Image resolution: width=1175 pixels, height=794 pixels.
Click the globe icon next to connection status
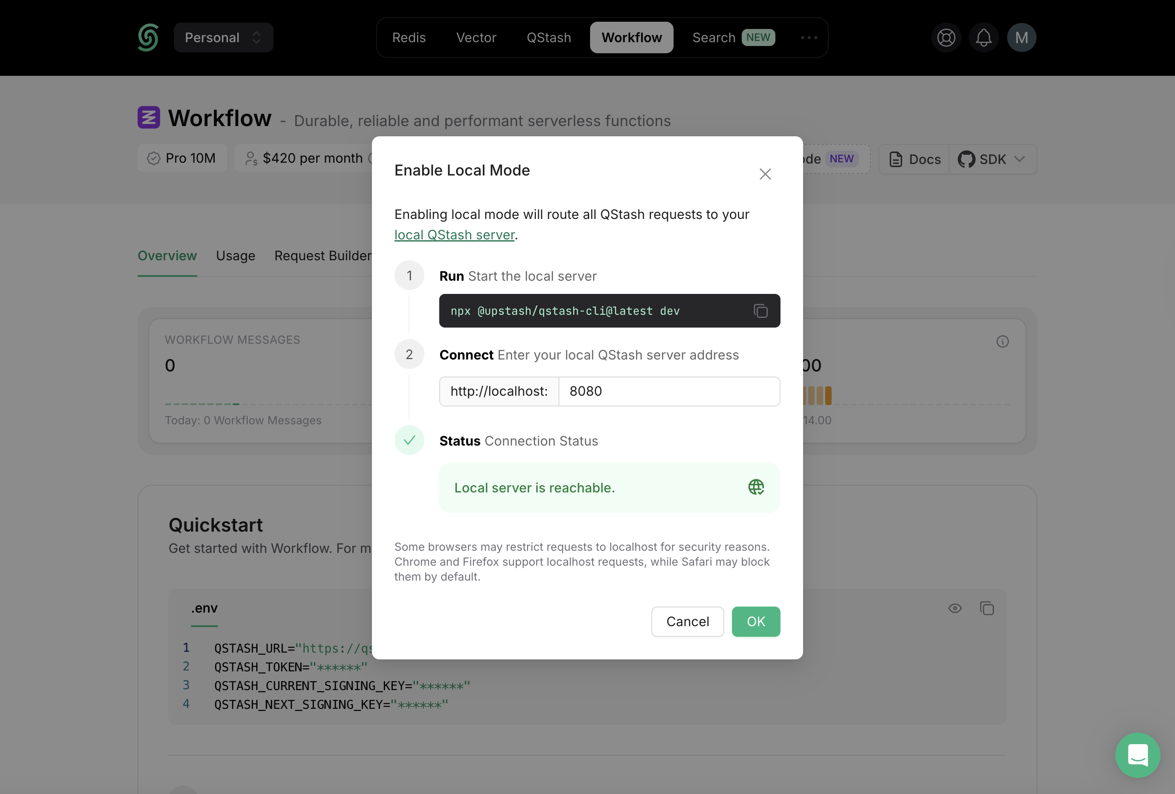pyautogui.click(x=755, y=487)
